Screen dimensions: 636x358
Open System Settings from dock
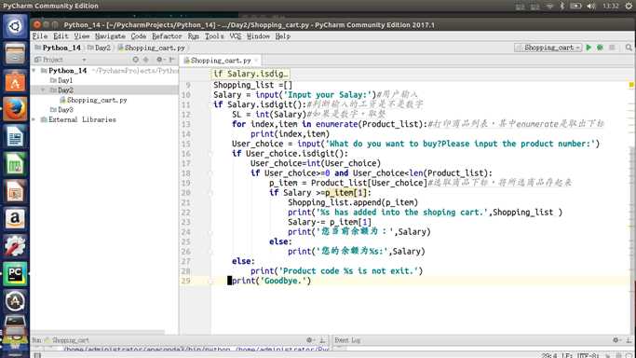[15, 246]
